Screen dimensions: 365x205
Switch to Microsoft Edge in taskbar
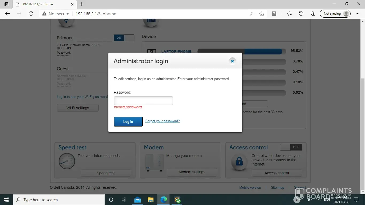point(164,200)
